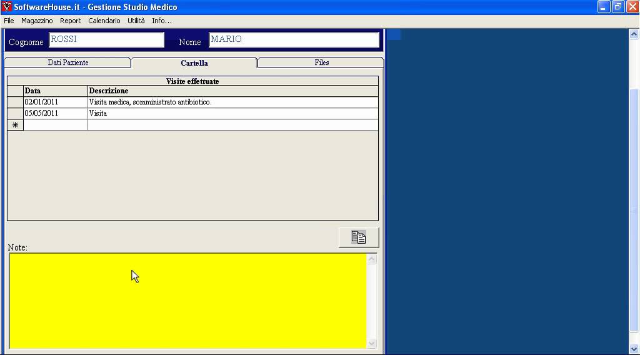Click the Note scrollbar up arrow

pos(371,259)
